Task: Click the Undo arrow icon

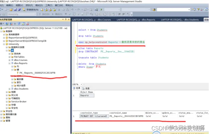Action: pyautogui.click(x=72, y=10)
